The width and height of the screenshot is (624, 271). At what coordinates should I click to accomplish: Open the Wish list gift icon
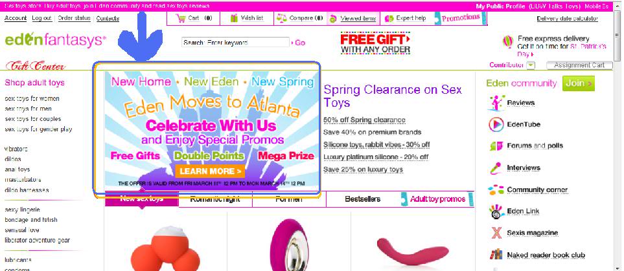pos(234,18)
